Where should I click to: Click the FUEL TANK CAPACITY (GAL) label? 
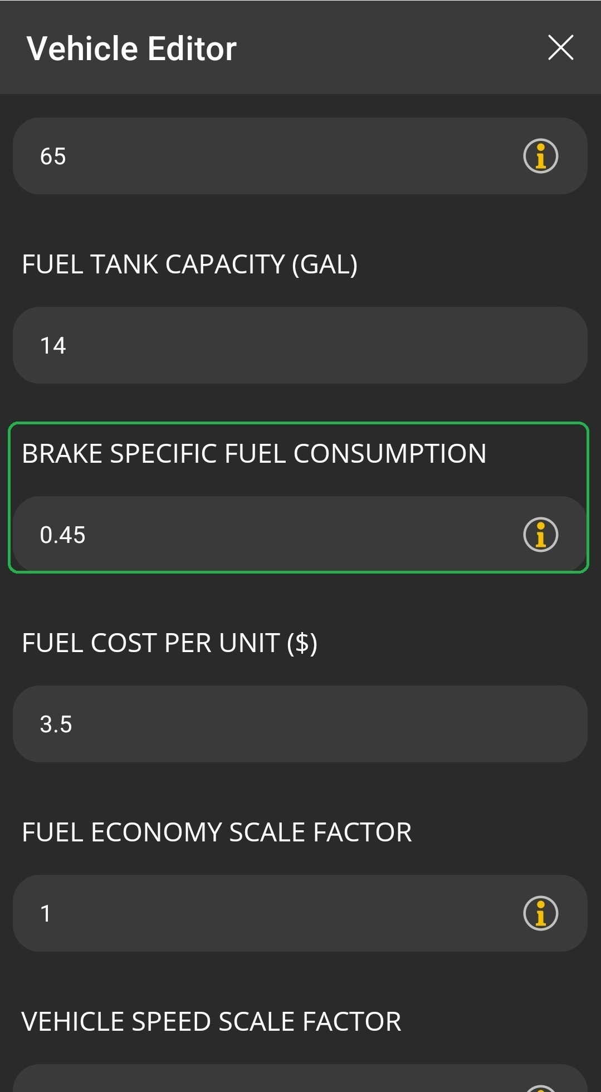click(x=190, y=263)
